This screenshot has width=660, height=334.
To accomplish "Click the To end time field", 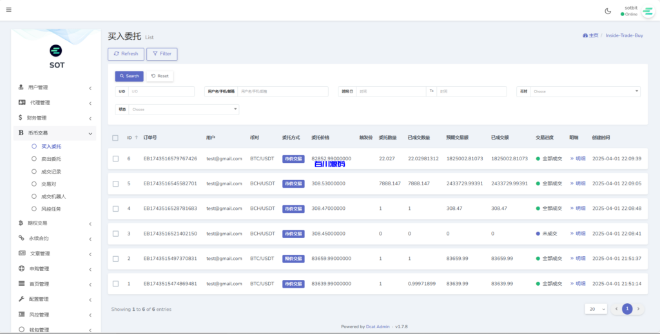I will pos(471,91).
